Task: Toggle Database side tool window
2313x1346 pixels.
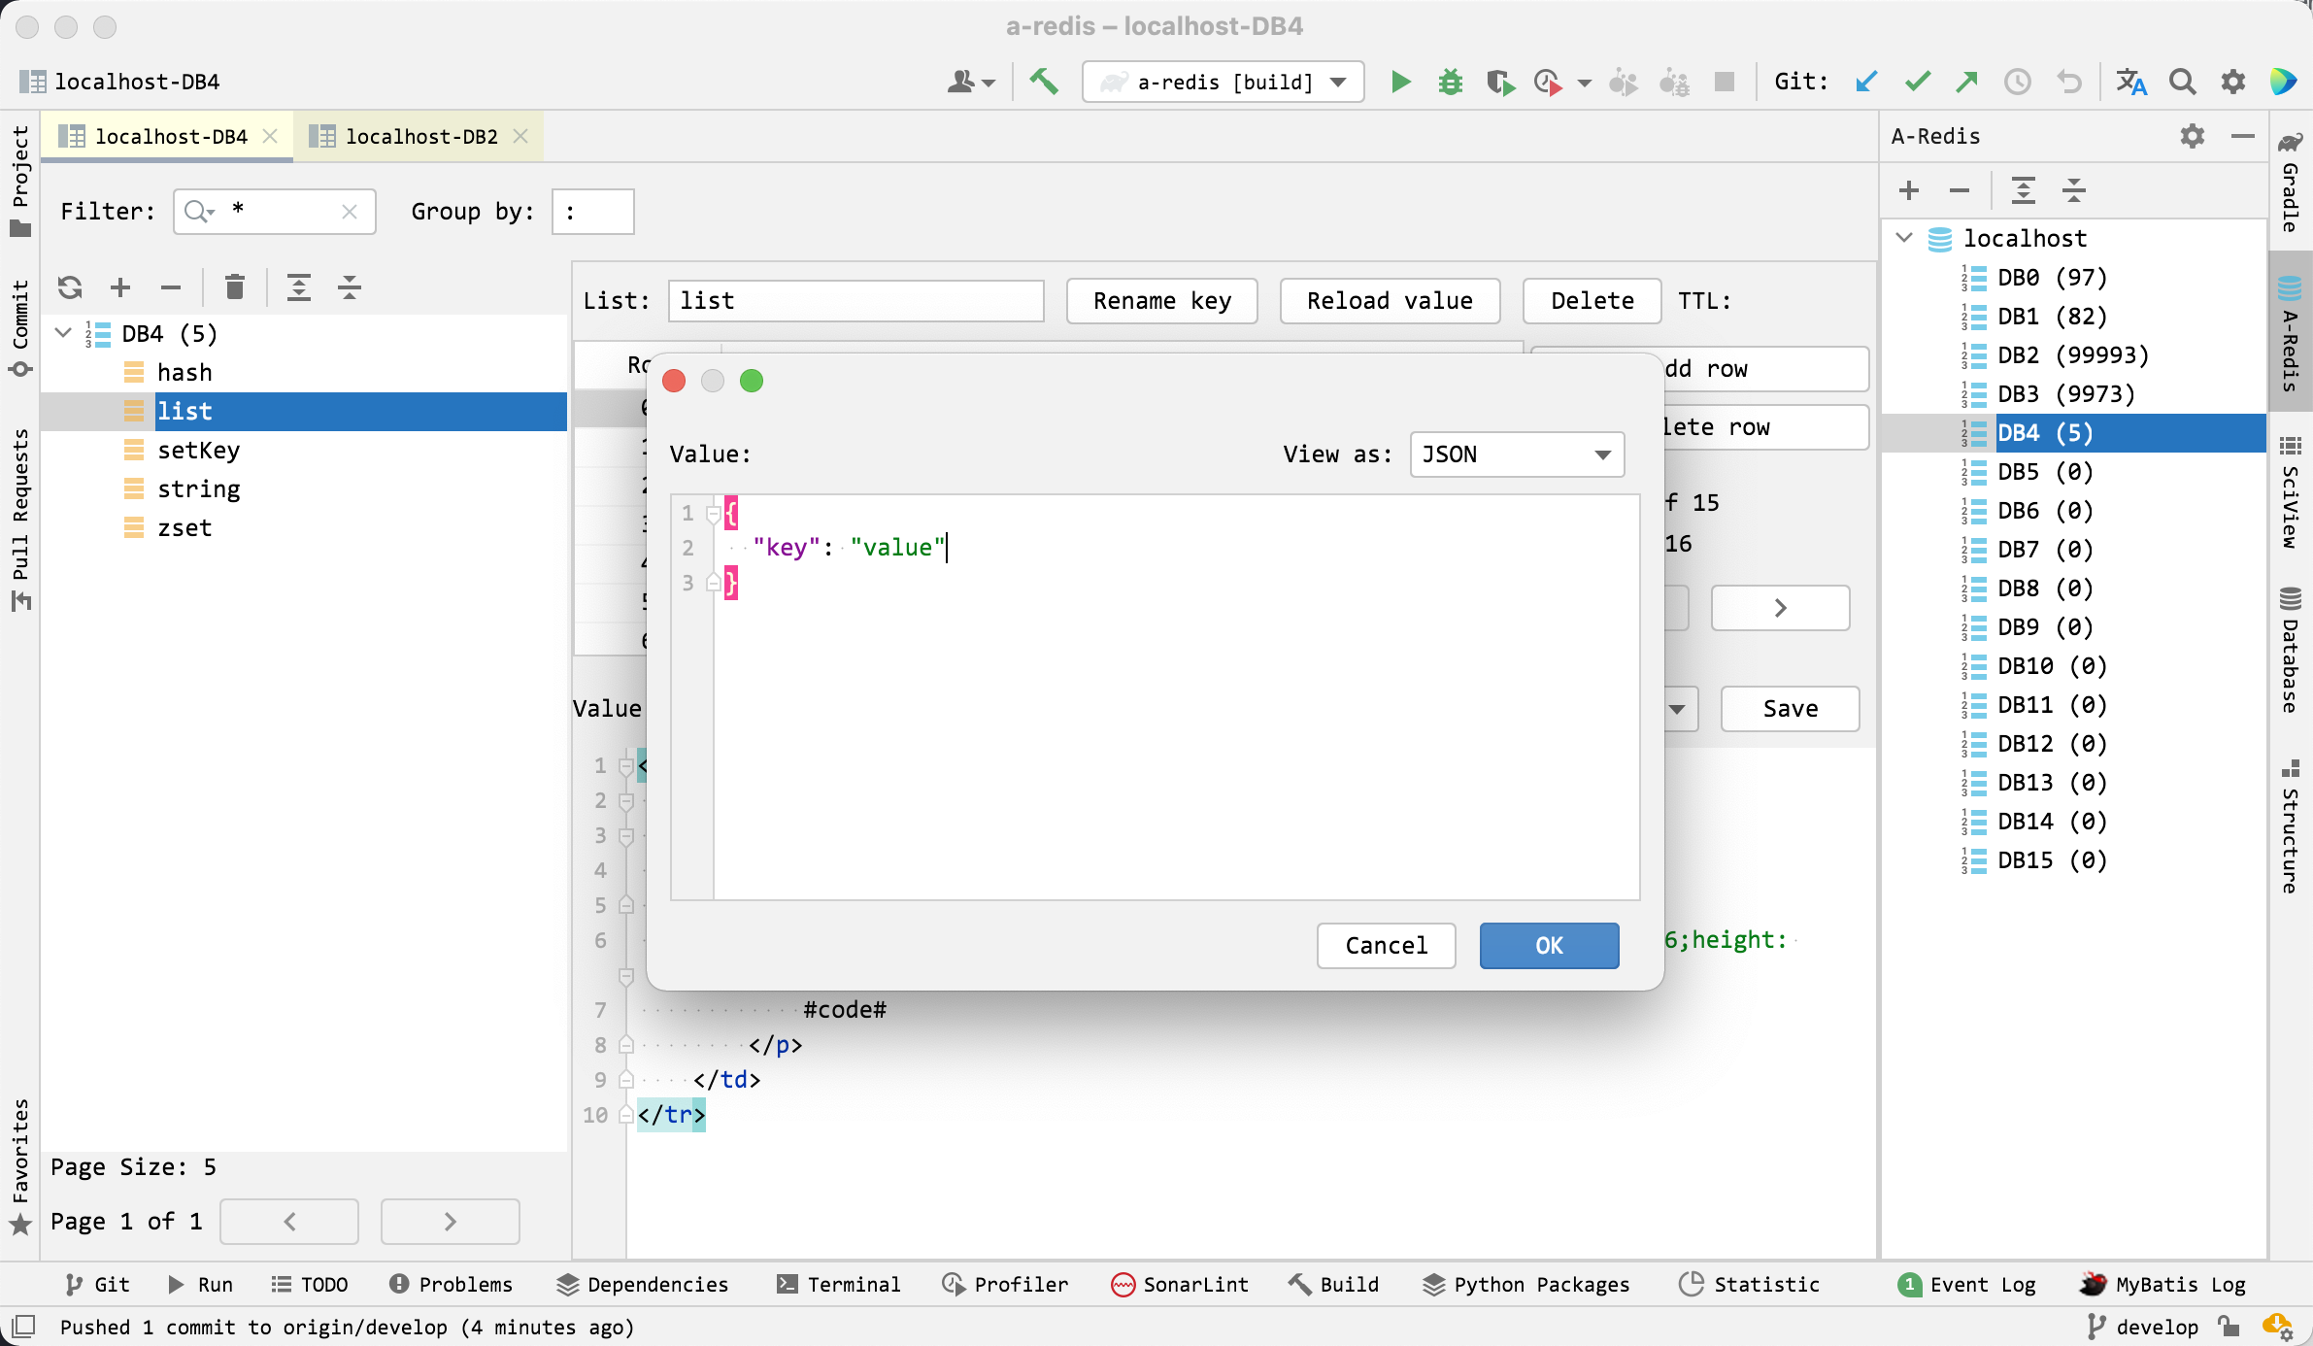Action: [x=2291, y=651]
